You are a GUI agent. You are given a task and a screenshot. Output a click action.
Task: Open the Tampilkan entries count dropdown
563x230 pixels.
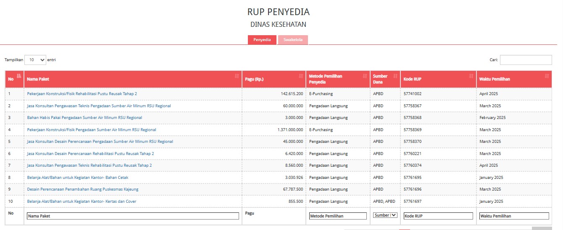coord(35,60)
